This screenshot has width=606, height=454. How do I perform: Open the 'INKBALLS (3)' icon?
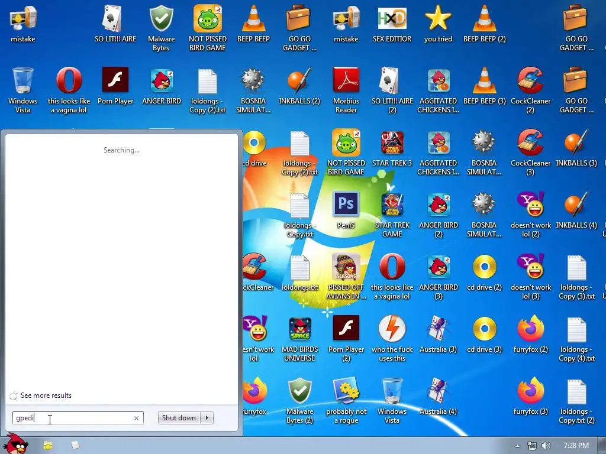(x=576, y=148)
